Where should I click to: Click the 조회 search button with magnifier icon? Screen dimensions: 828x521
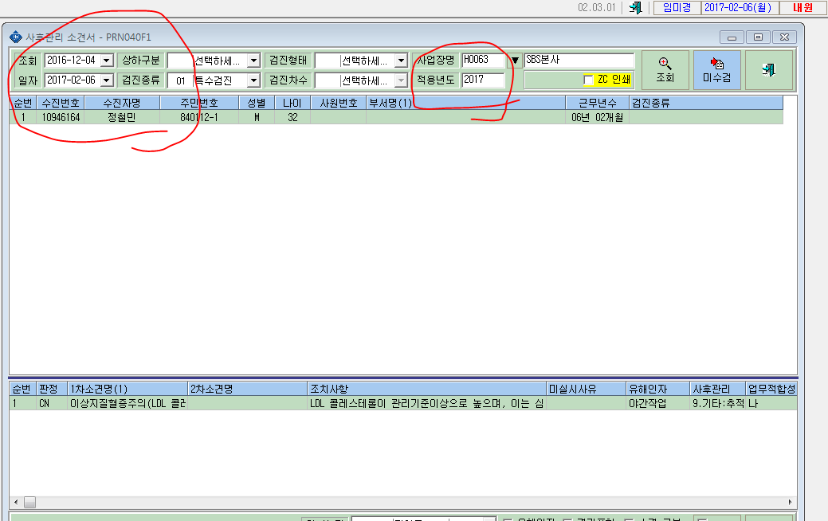pyautogui.click(x=665, y=70)
